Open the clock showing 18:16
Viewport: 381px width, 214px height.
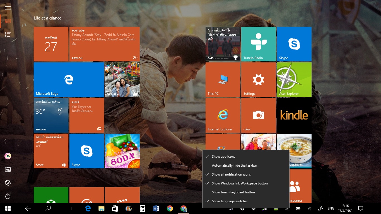[345, 208]
